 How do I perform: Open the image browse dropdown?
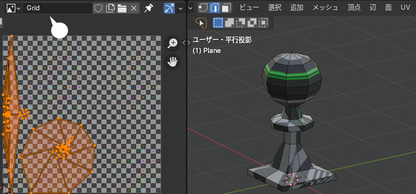13,8
